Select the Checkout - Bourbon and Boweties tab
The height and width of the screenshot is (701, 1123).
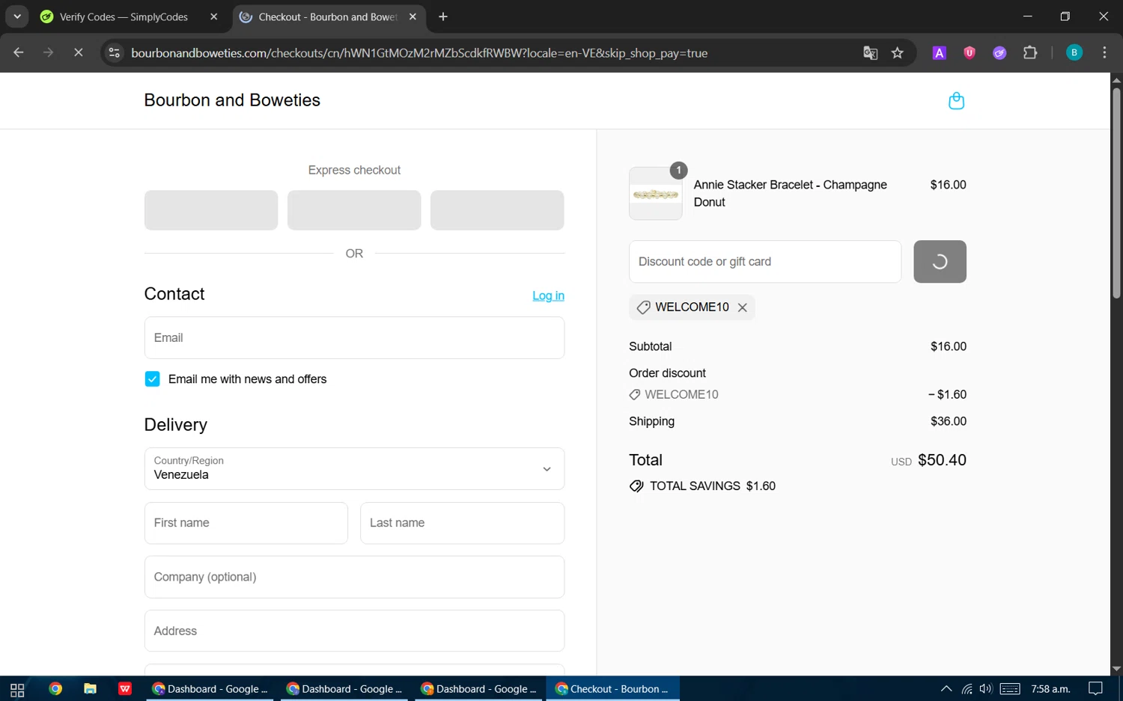pos(327,16)
